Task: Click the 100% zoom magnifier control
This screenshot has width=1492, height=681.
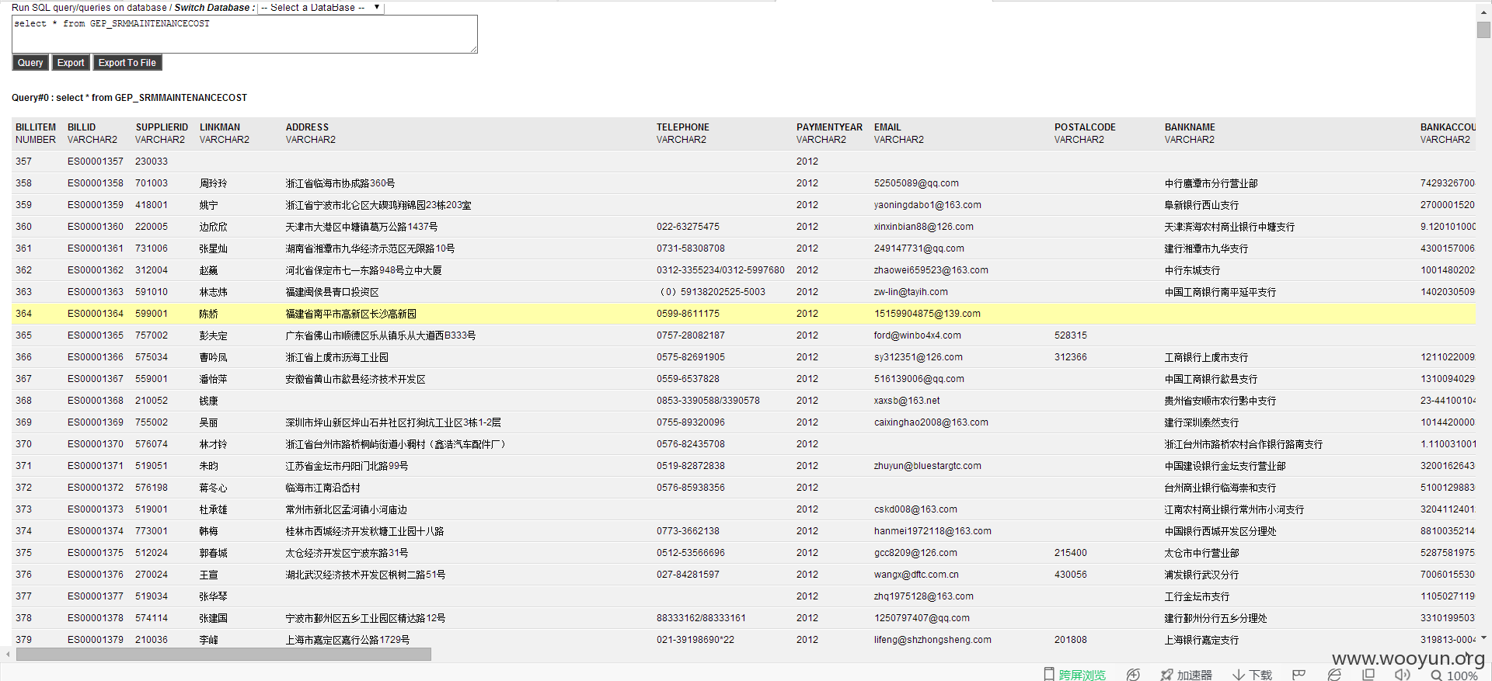Action: (x=1454, y=676)
